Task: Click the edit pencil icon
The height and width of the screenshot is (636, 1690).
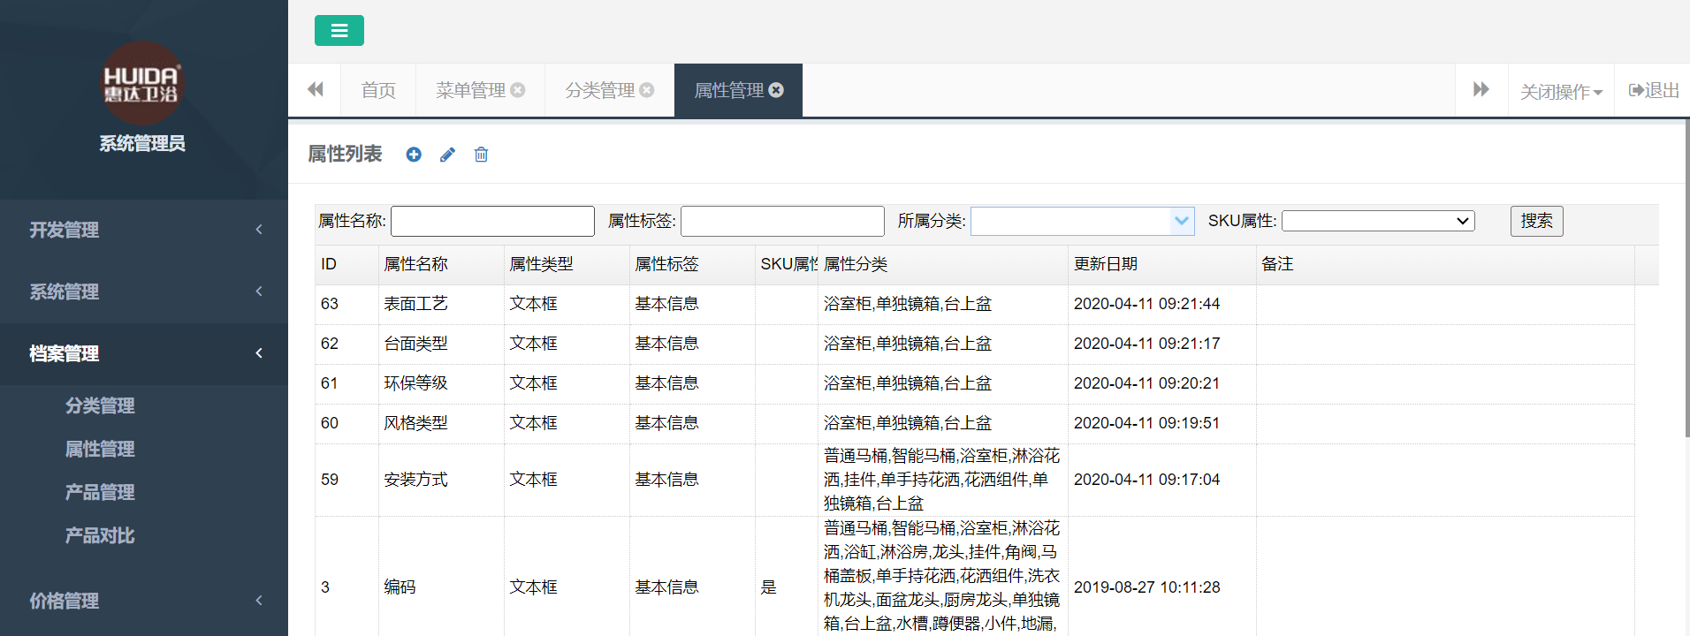Action: tap(447, 155)
